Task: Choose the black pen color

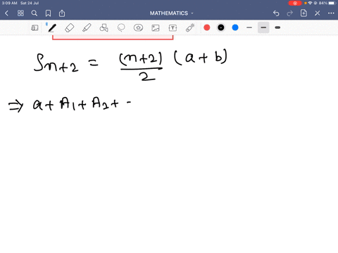Action: click(x=221, y=27)
